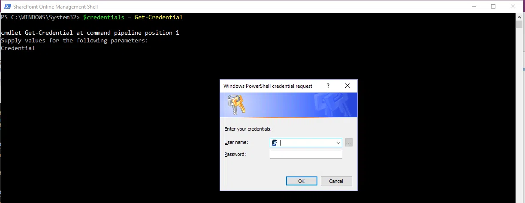This screenshot has width=525, height=203.
Task: Focus the Password input field
Action: click(306, 154)
